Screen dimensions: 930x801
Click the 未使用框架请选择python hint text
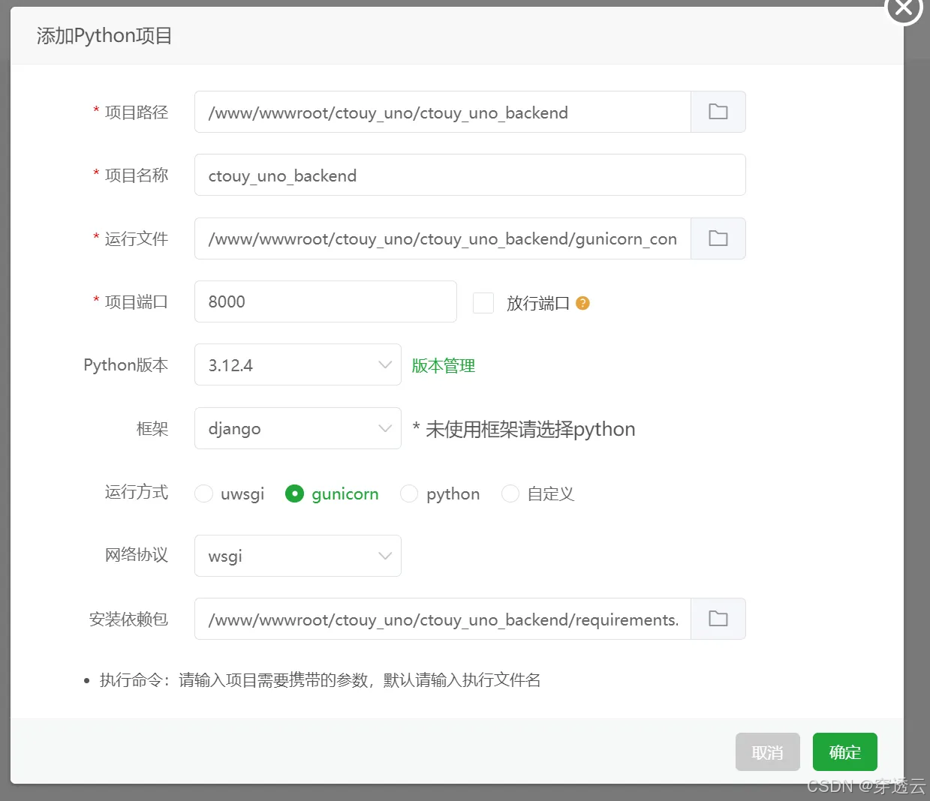click(x=524, y=429)
